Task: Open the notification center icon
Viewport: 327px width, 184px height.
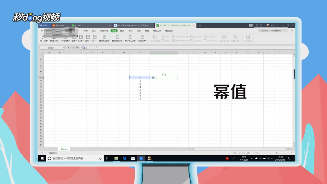Action: click(290, 158)
